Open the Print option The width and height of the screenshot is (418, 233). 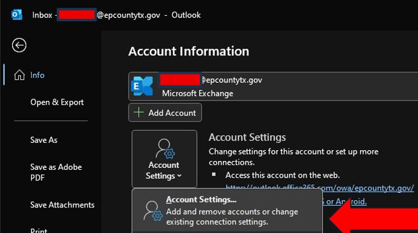(x=39, y=231)
